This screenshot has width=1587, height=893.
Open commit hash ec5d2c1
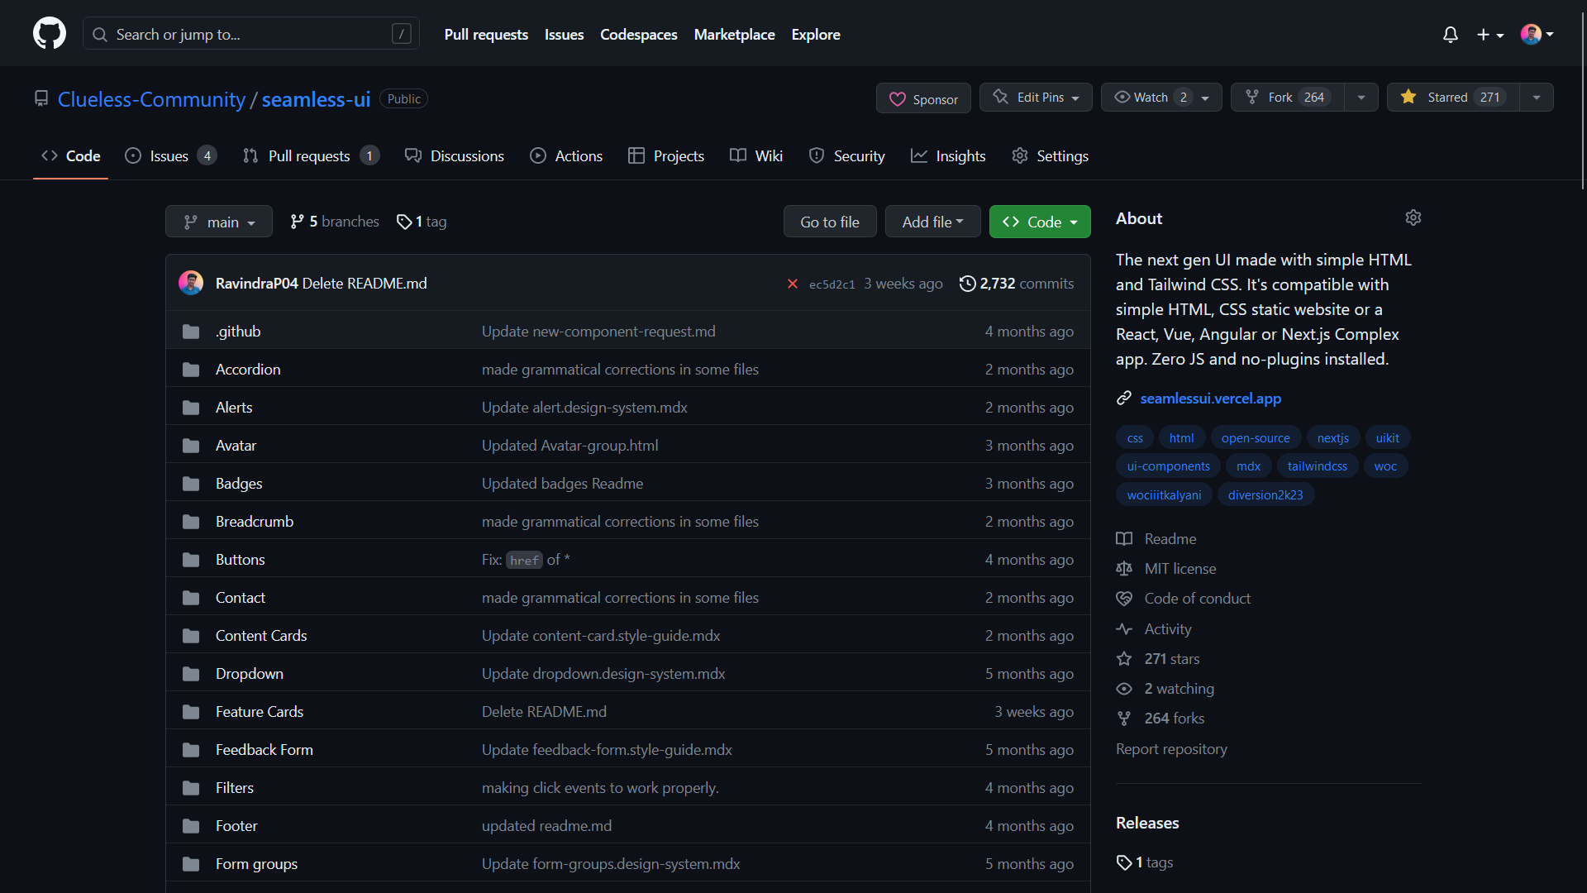pyautogui.click(x=832, y=284)
